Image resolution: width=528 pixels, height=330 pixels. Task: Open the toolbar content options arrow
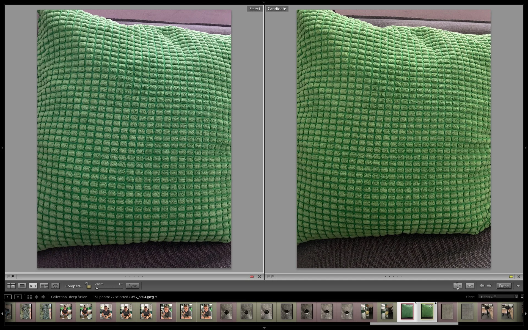(x=518, y=286)
